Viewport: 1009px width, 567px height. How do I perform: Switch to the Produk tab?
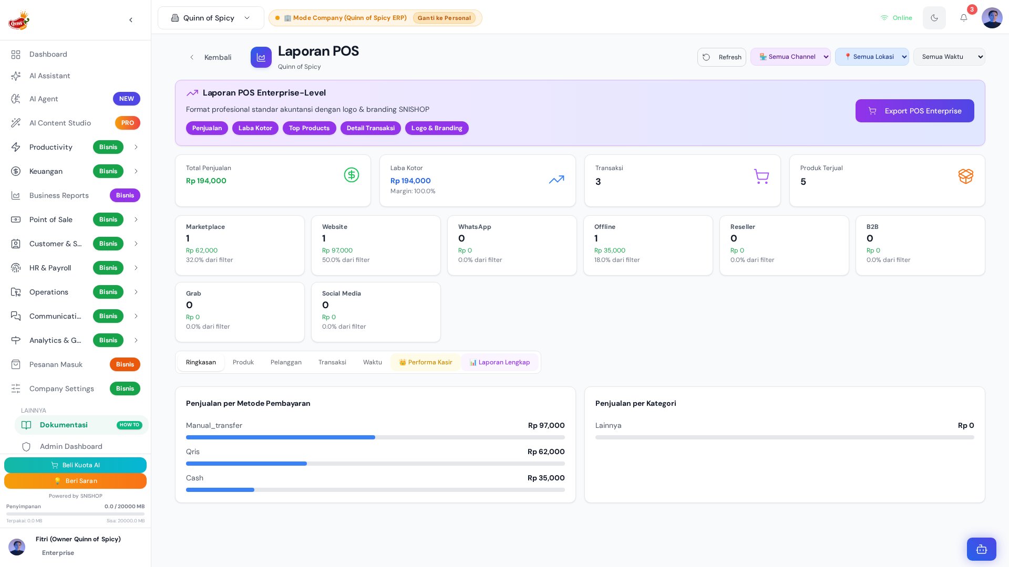pos(243,362)
